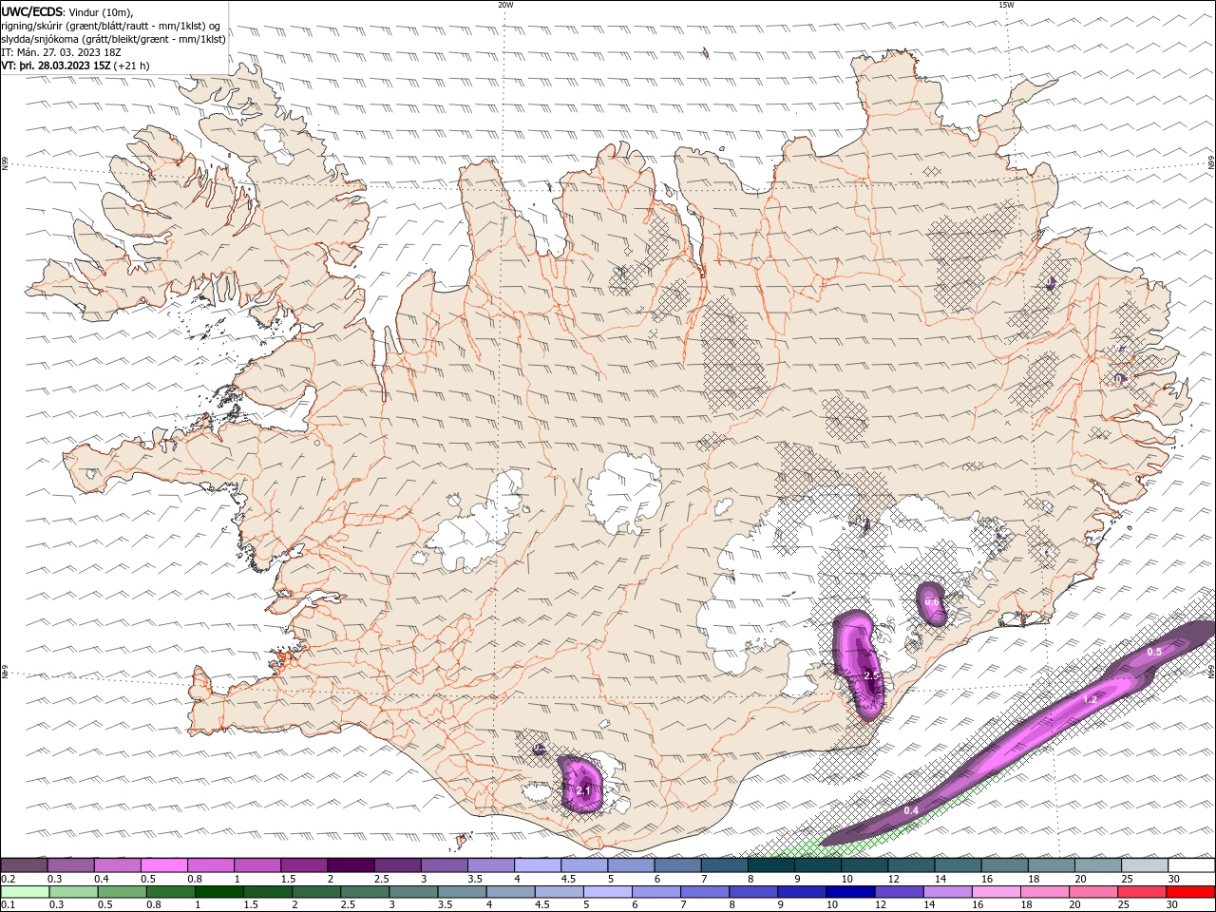Click the '20W' longitude label
The image size is (1216, 912).
coord(505,5)
